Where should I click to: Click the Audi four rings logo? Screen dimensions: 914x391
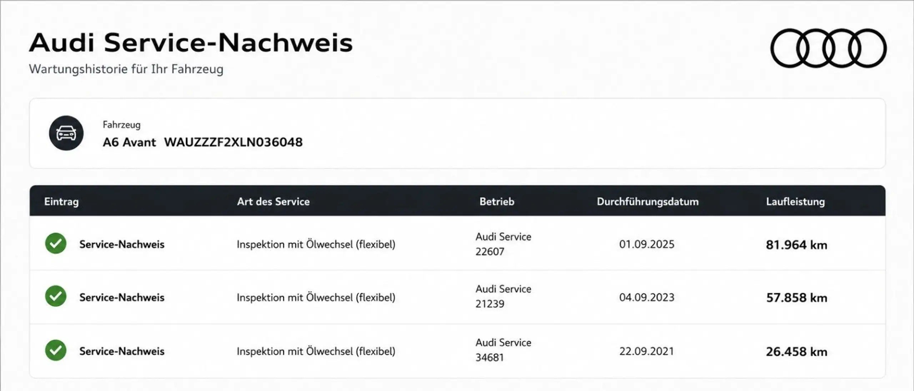(828, 48)
